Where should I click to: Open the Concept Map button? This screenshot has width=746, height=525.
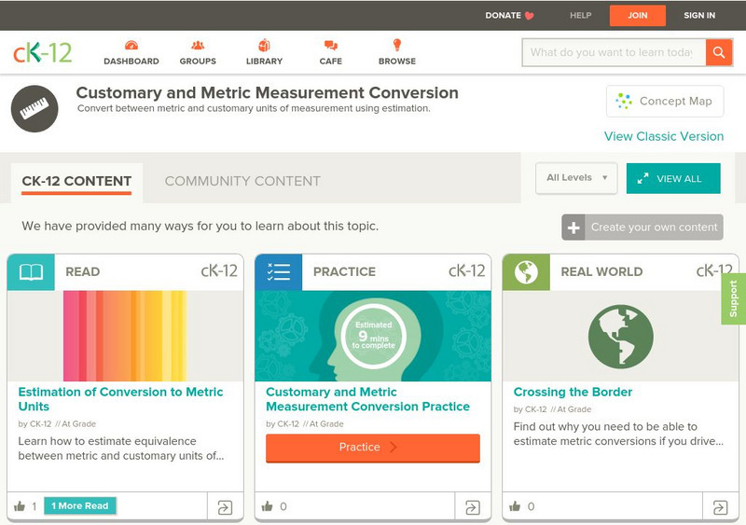tap(664, 101)
